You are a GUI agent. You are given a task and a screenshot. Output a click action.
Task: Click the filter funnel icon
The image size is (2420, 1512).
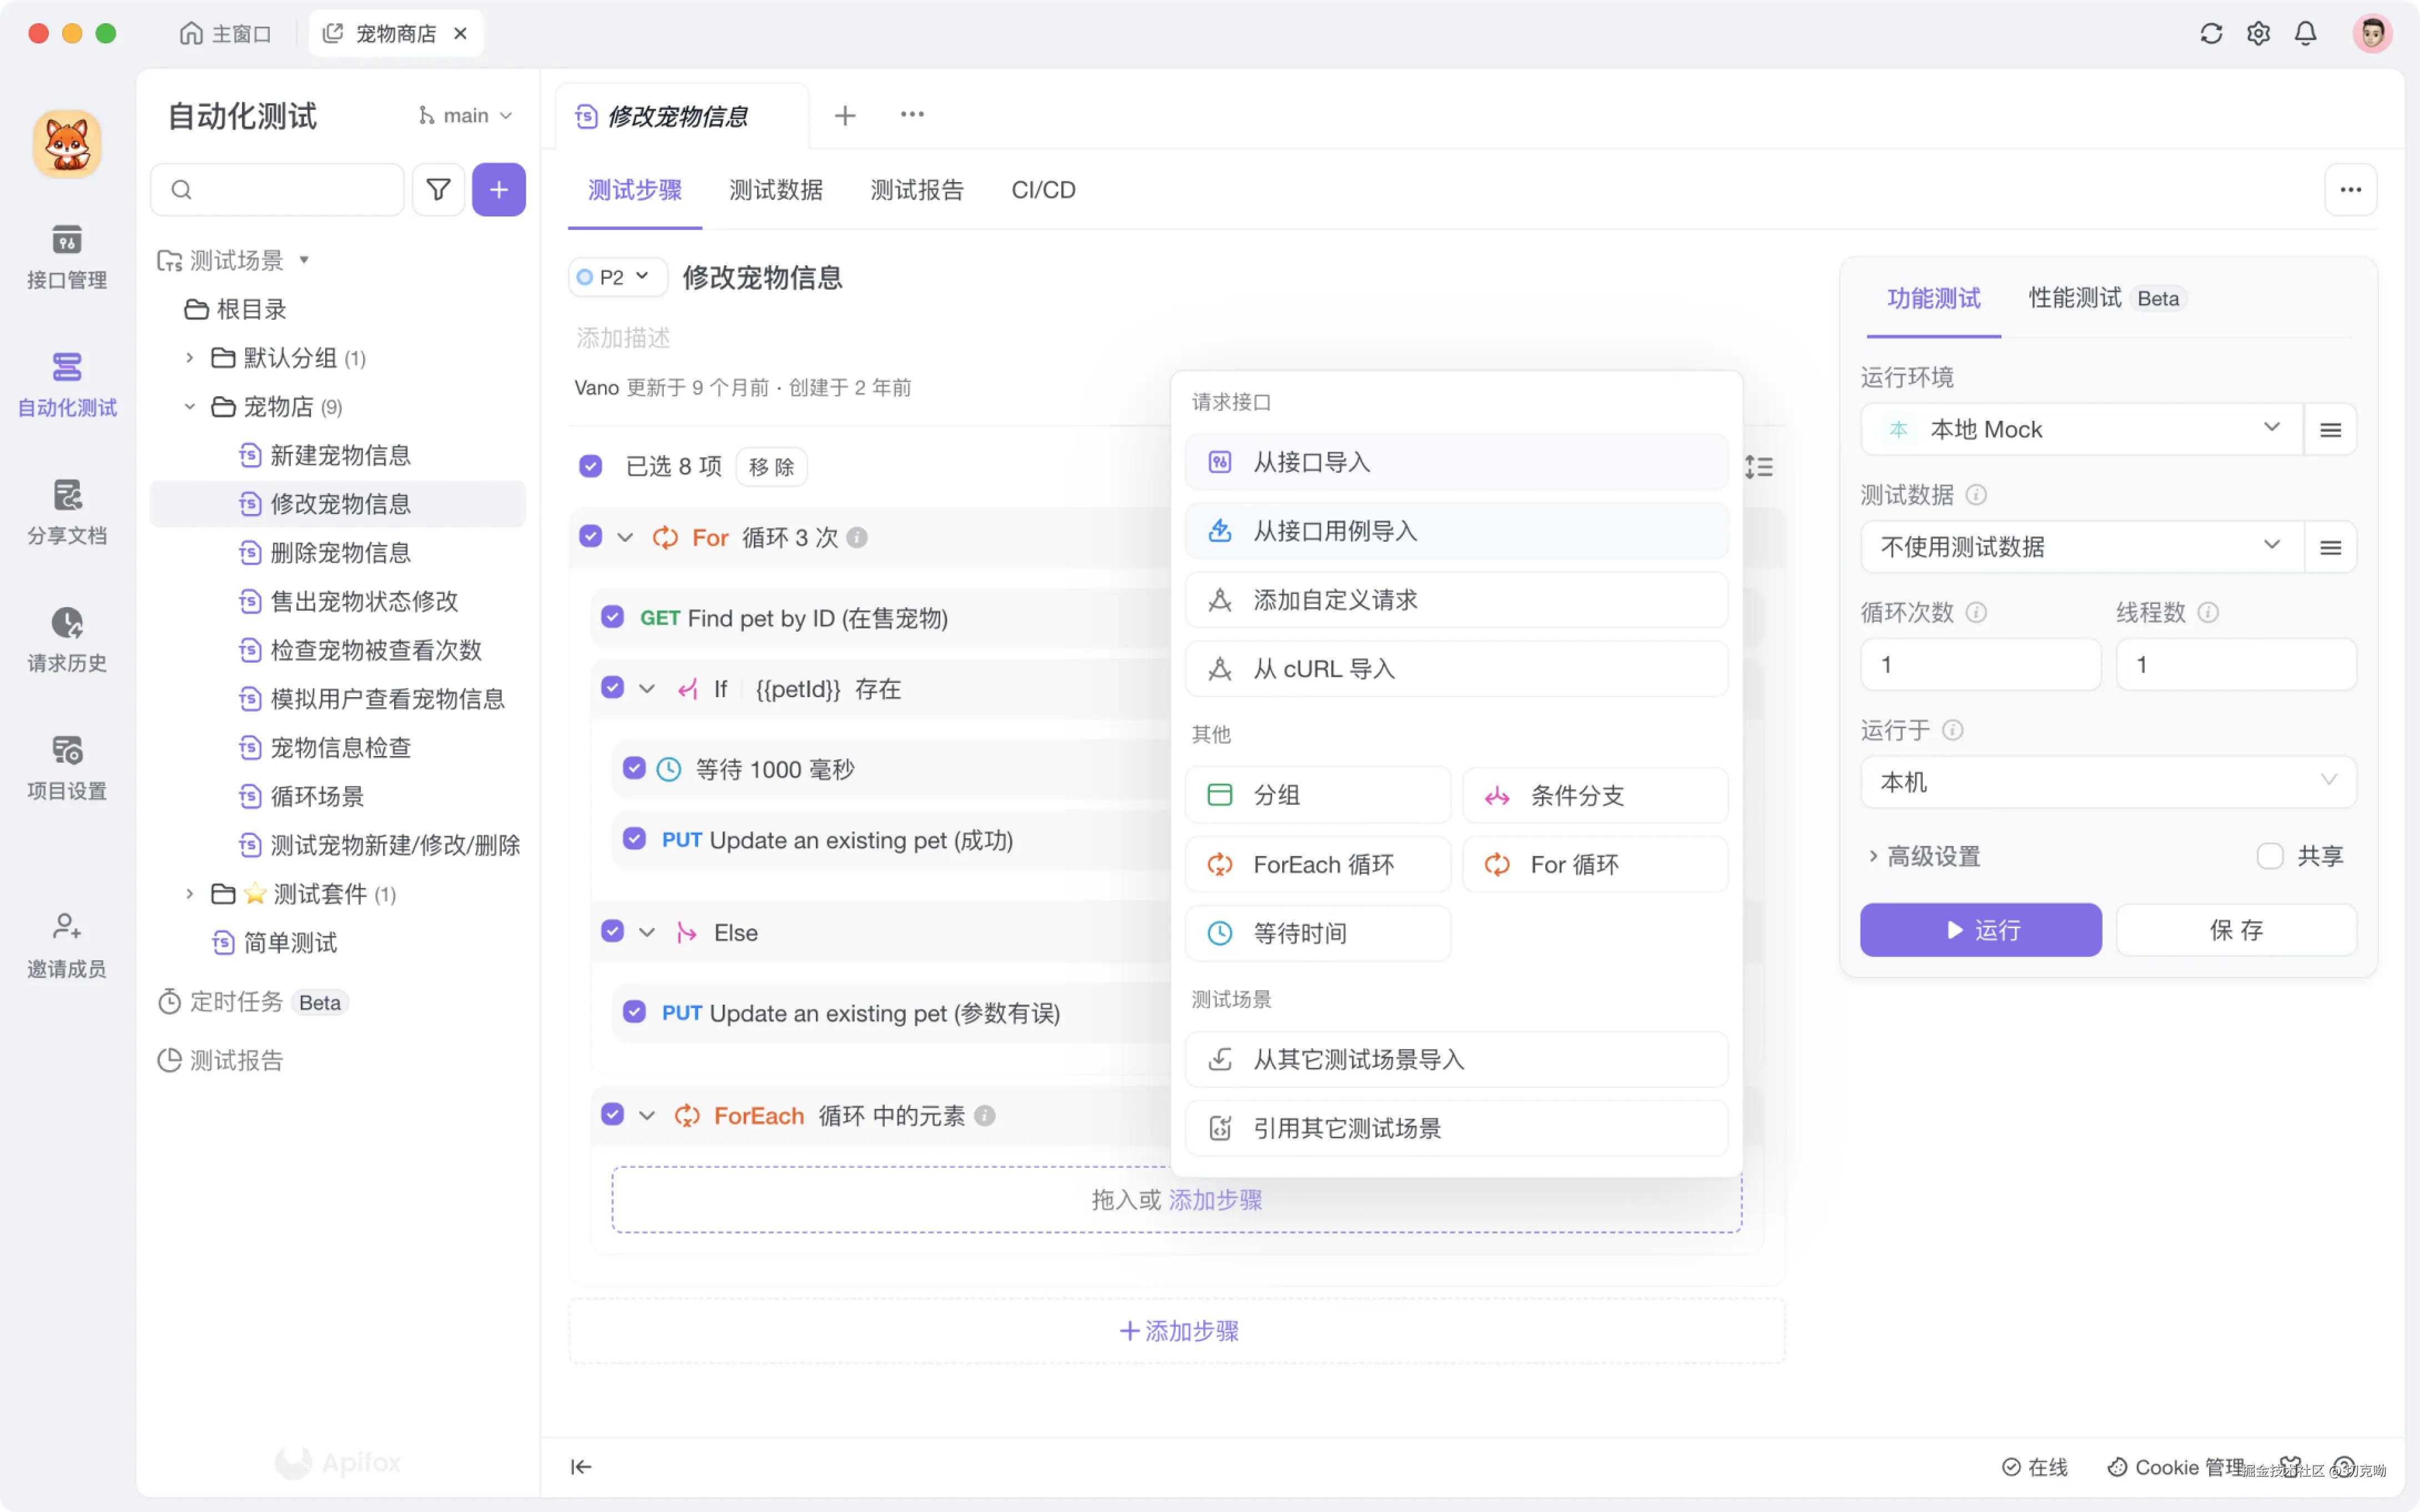438,189
